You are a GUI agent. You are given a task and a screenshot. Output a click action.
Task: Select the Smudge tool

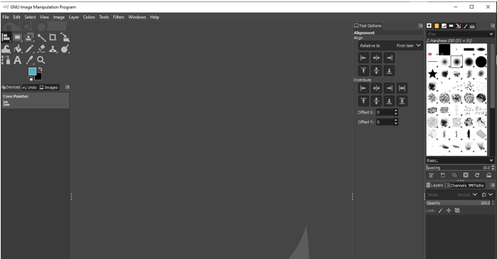click(65, 49)
